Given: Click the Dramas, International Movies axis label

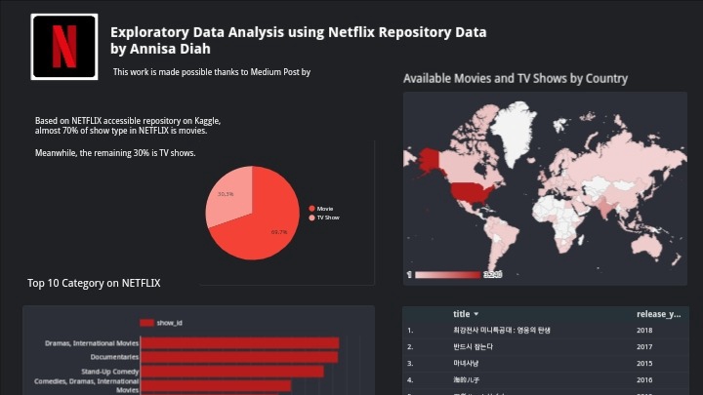Looking at the screenshot, I should pos(92,343).
